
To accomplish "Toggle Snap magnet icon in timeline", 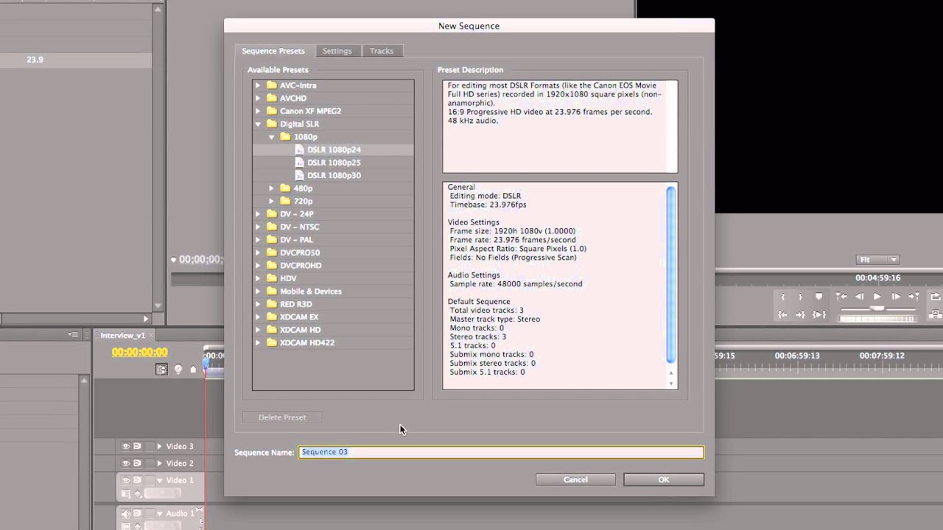I will click(161, 369).
